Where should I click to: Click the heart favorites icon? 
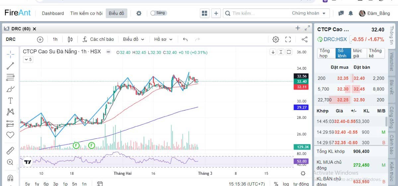[x=10, y=135]
